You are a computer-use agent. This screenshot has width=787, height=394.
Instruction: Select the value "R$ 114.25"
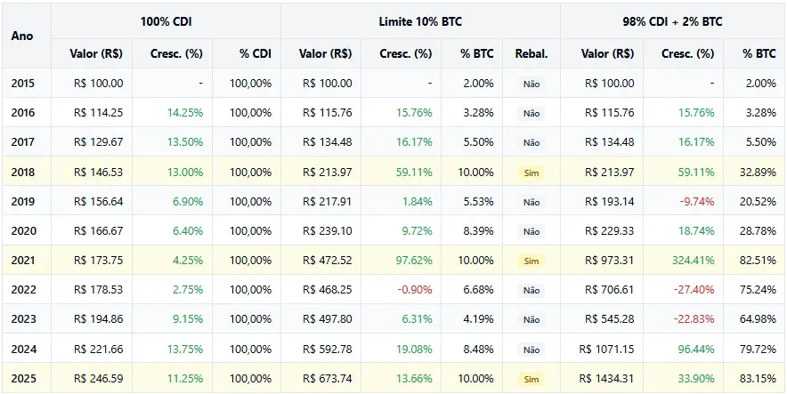click(x=98, y=113)
